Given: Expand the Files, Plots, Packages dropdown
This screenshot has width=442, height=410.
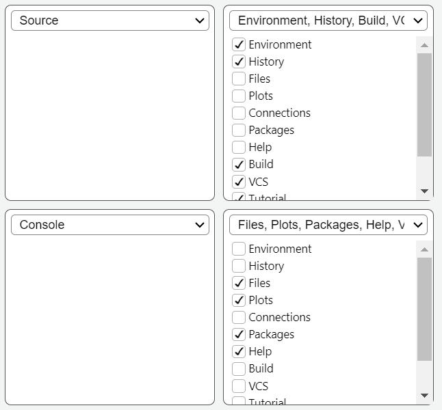Looking at the screenshot, I should coord(328,225).
